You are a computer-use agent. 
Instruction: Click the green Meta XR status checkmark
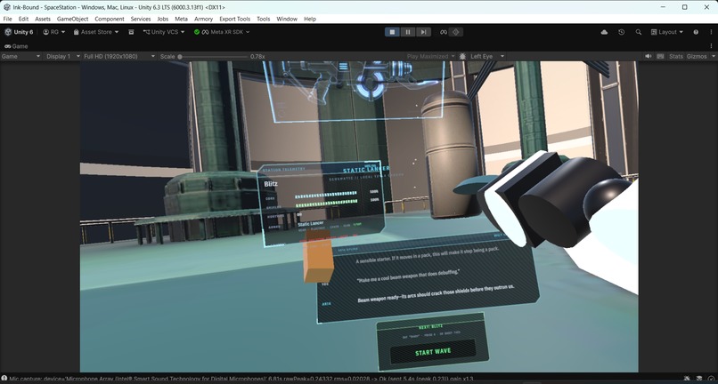tap(197, 32)
